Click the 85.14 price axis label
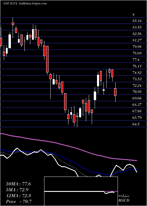147x206 pixels. pos(137,21)
